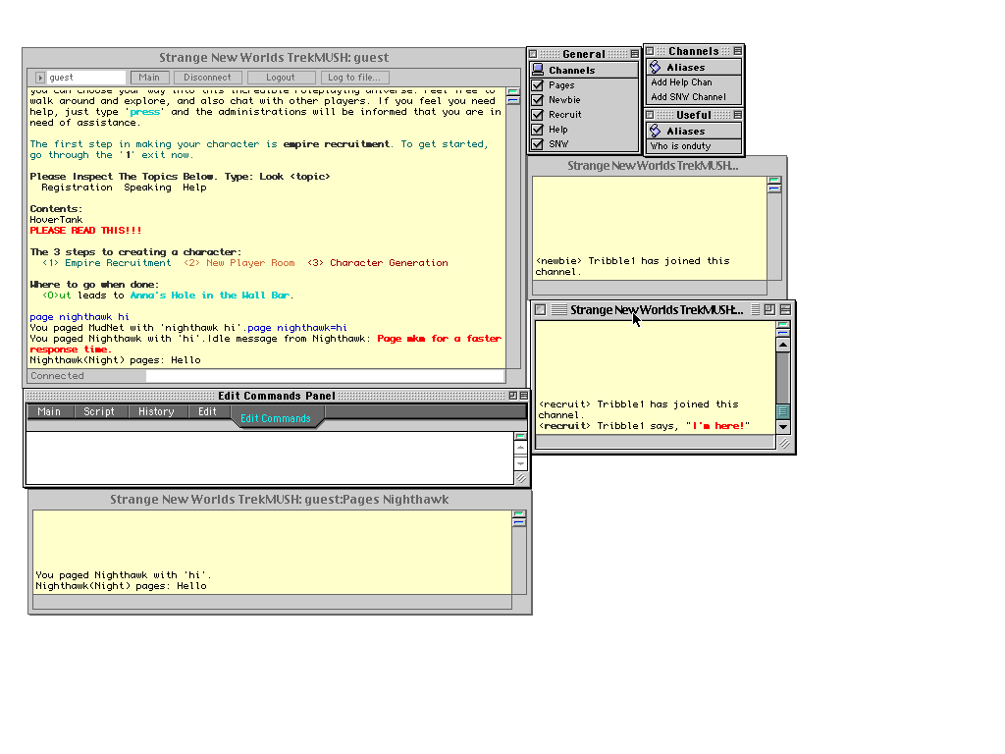Viewport: 1005px width, 754px height.
Task: Click the text area of the Edit Commands Panel
Action: point(269,458)
